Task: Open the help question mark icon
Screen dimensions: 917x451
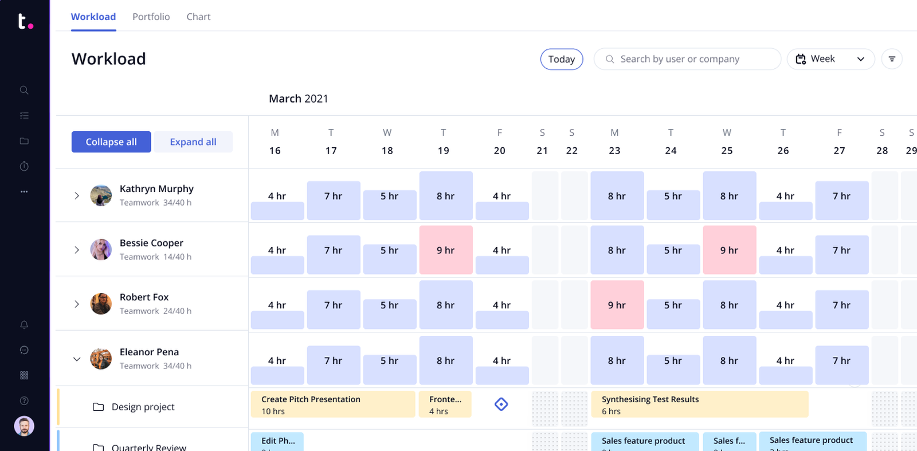Action: pos(24,401)
